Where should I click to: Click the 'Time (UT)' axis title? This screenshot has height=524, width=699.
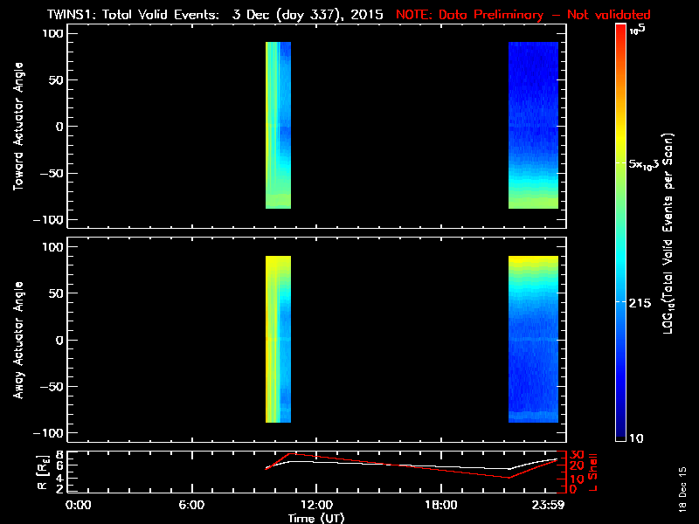tap(318, 518)
